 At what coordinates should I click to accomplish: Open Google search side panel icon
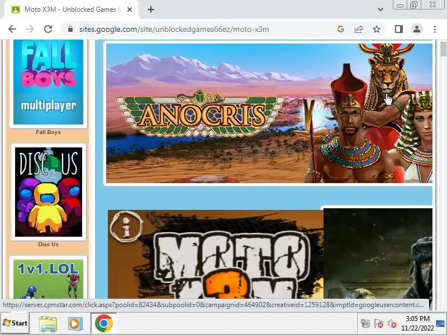(341, 29)
